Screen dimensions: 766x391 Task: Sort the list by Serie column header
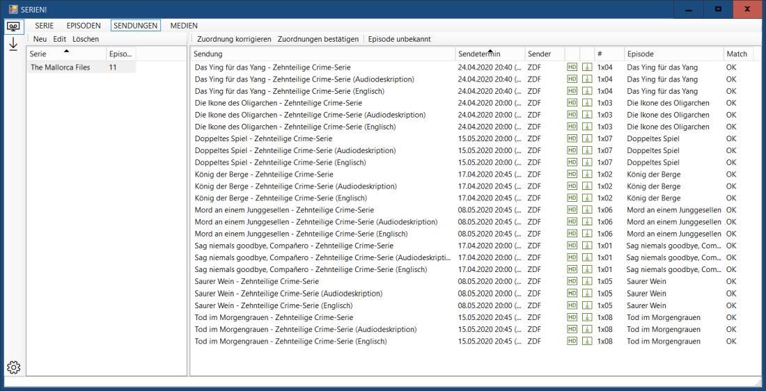(65, 54)
